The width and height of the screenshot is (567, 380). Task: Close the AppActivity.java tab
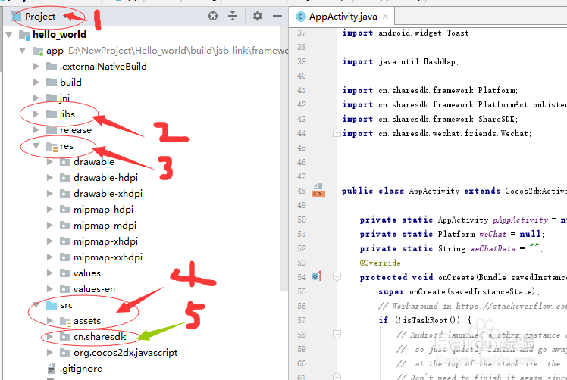pyautogui.click(x=386, y=16)
